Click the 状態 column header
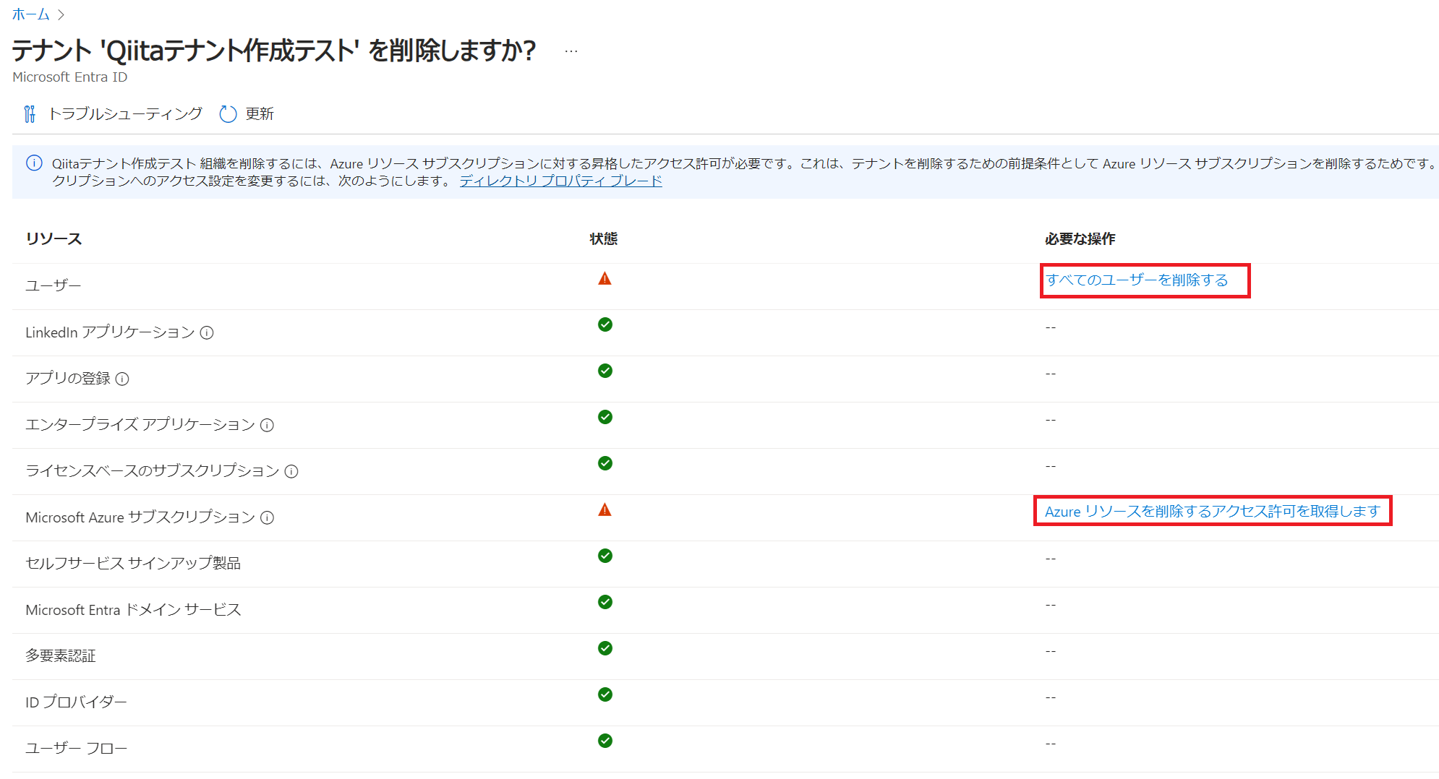The height and width of the screenshot is (779, 1439). [604, 238]
